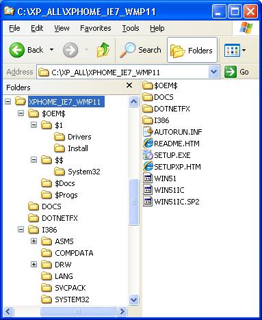Viewport: 262px width, 320px height.
Task: Click the I386 folder icon in tree
Action: [x=34, y=230]
